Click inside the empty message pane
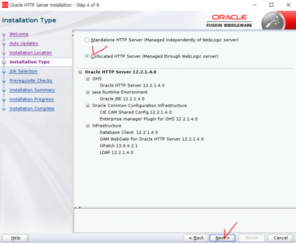 tap(185, 221)
